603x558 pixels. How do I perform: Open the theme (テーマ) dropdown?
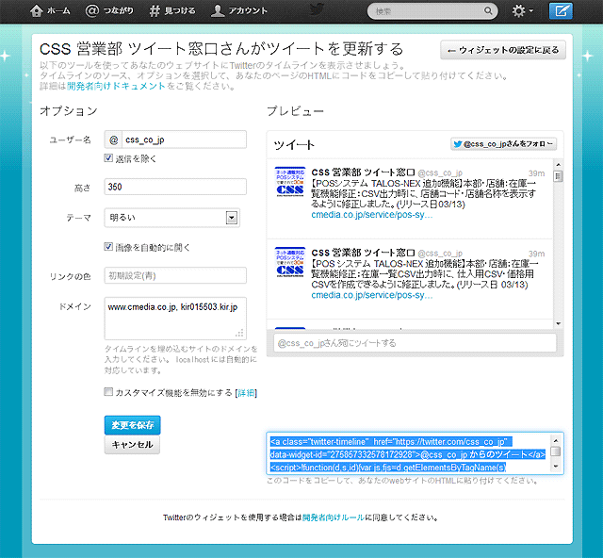point(172,218)
